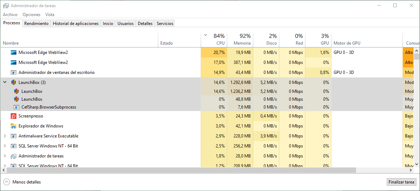420x191 pixels.
Task: Click the 14,9% CPU value cell
Action: click(x=214, y=72)
